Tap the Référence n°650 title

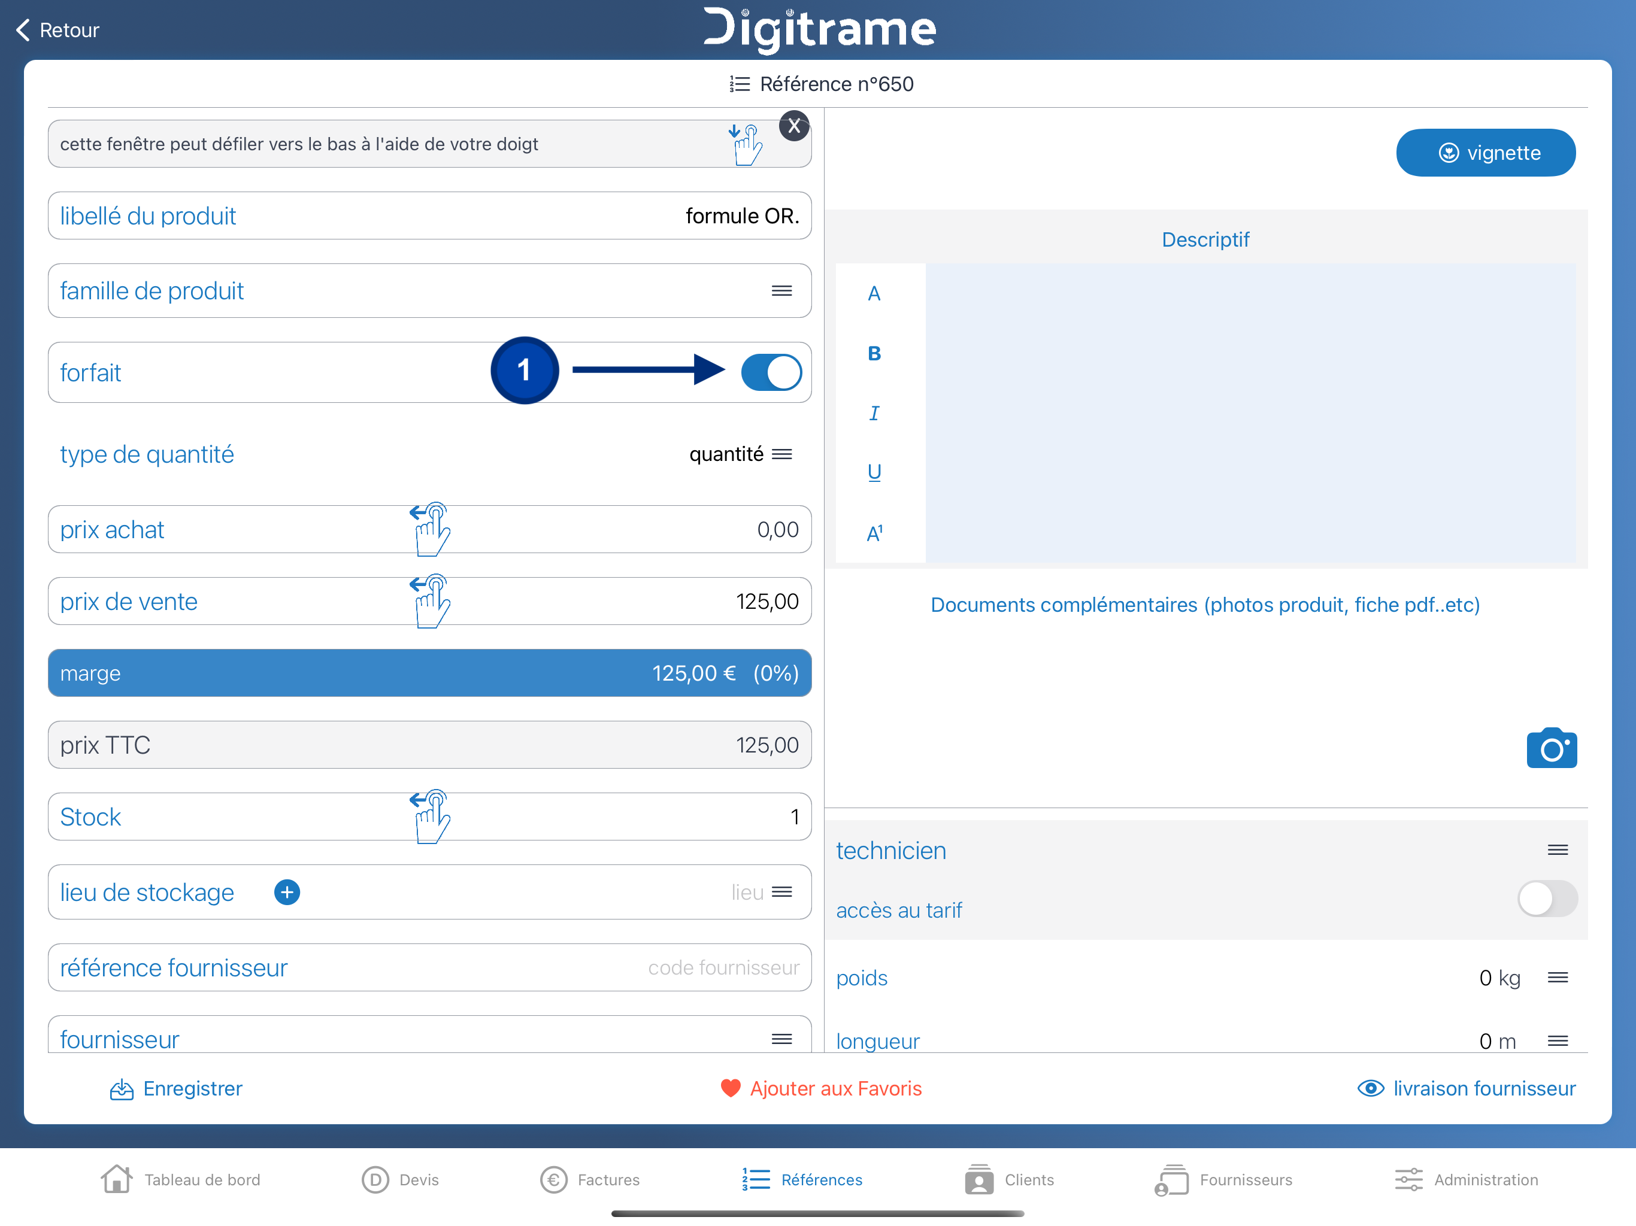821,84
